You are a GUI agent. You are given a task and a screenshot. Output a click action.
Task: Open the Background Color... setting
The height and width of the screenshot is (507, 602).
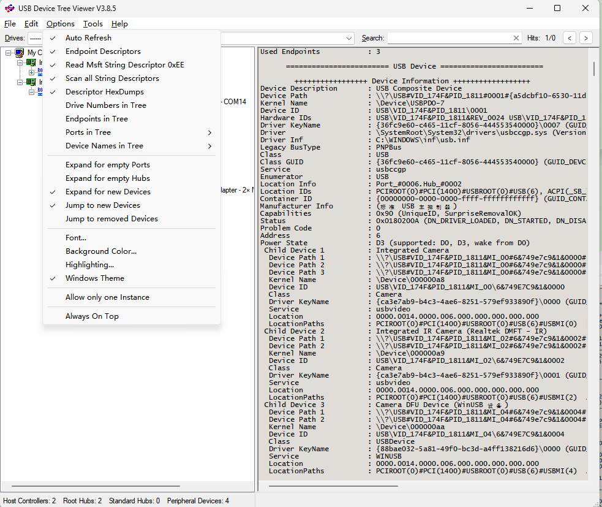pos(101,251)
